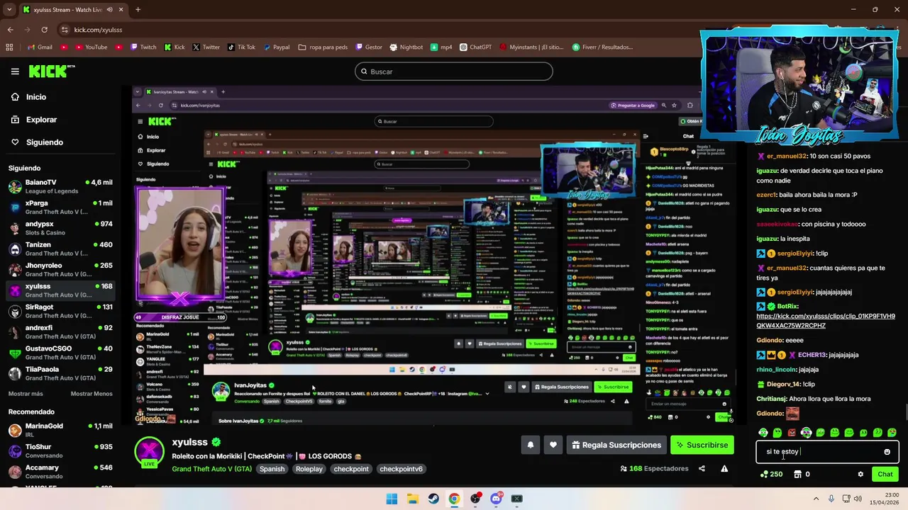The width and height of the screenshot is (908, 510).
Task: Go back in browser
Action: tap(10, 30)
